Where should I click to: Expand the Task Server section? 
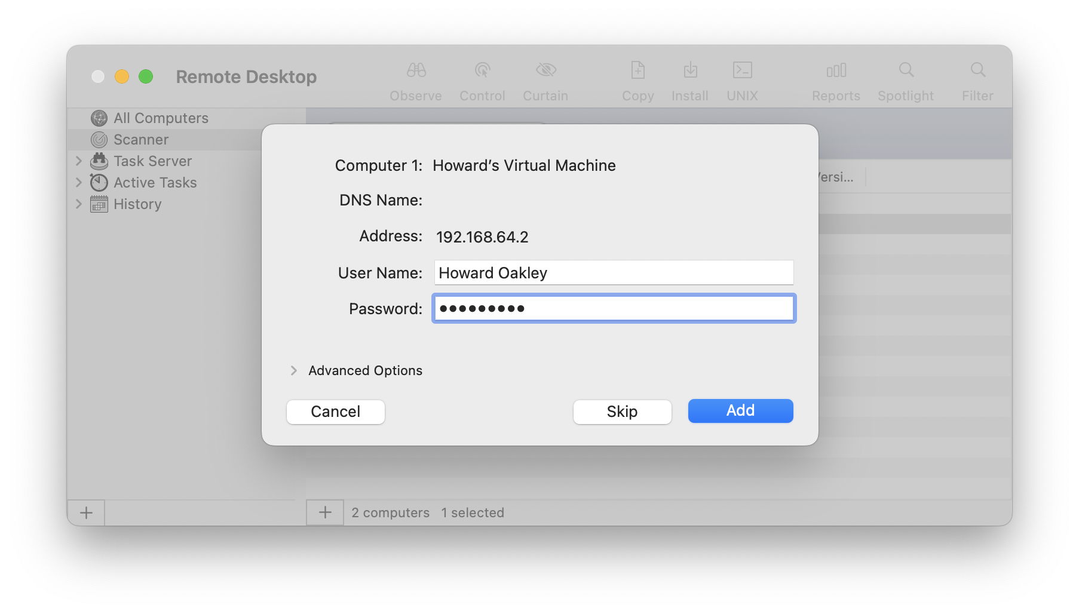tap(79, 161)
